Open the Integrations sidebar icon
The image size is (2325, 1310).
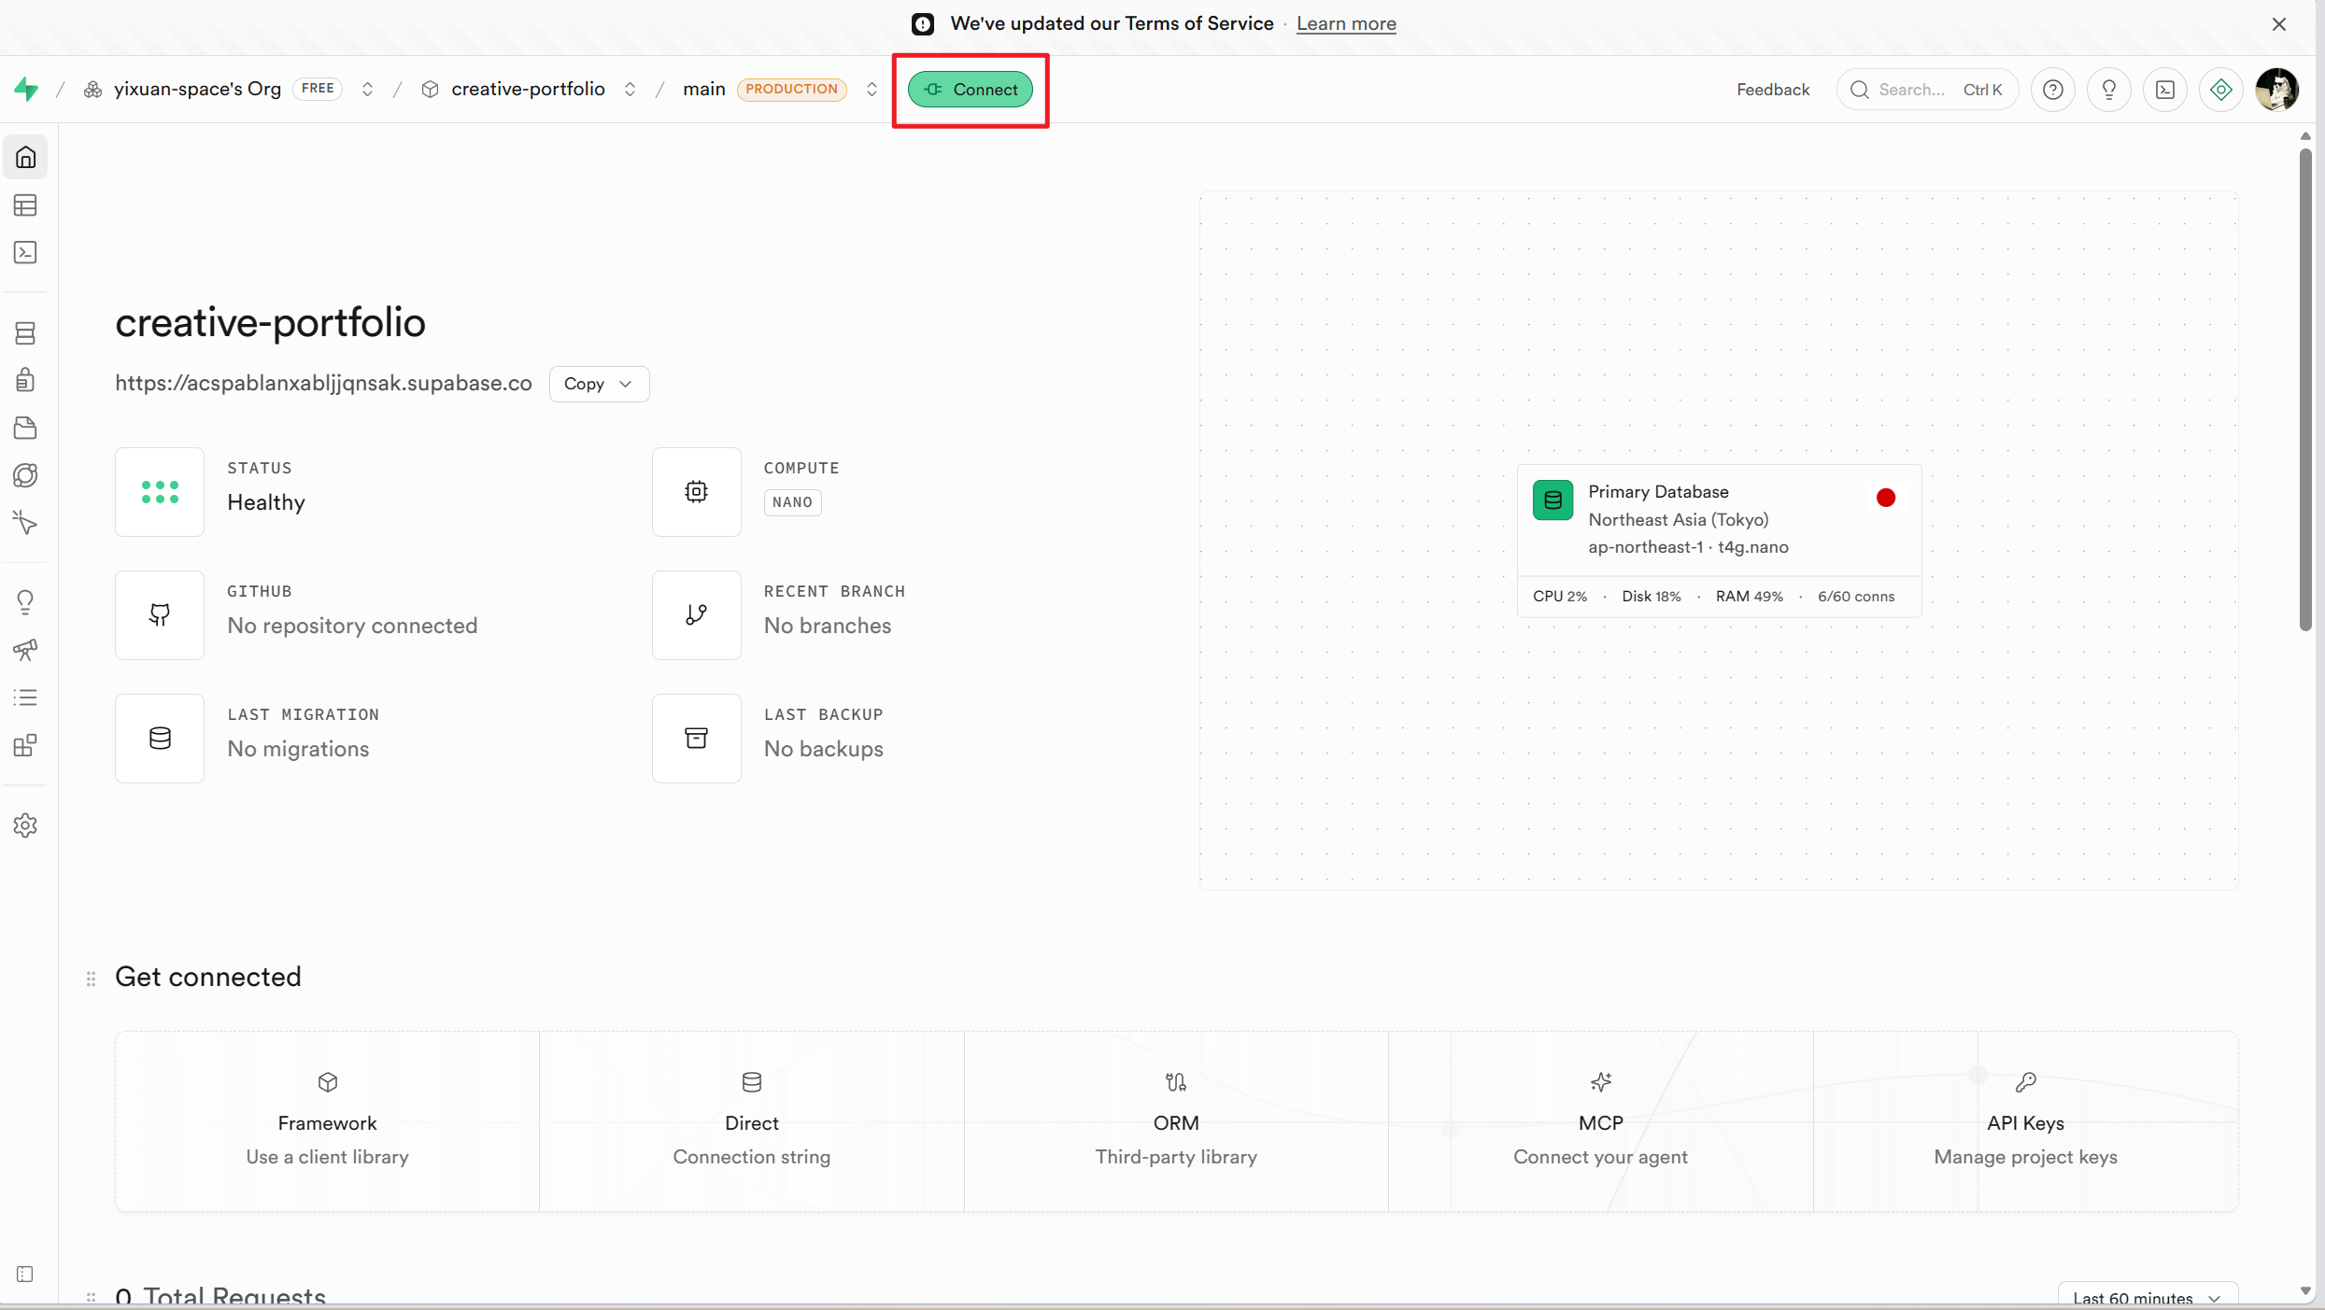tap(25, 745)
